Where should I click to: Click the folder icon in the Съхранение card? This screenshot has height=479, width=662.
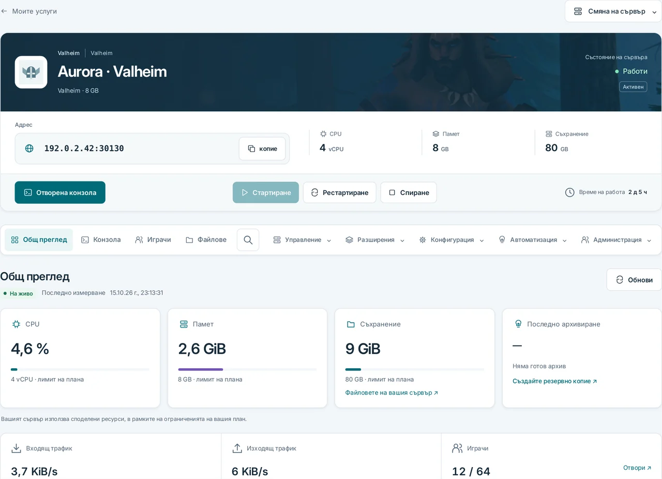[x=351, y=324]
